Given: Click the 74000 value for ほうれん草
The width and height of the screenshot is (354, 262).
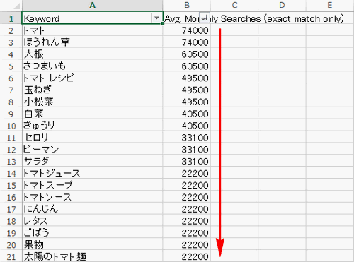Looking at the screenshot, I should [x=187, y=42].
